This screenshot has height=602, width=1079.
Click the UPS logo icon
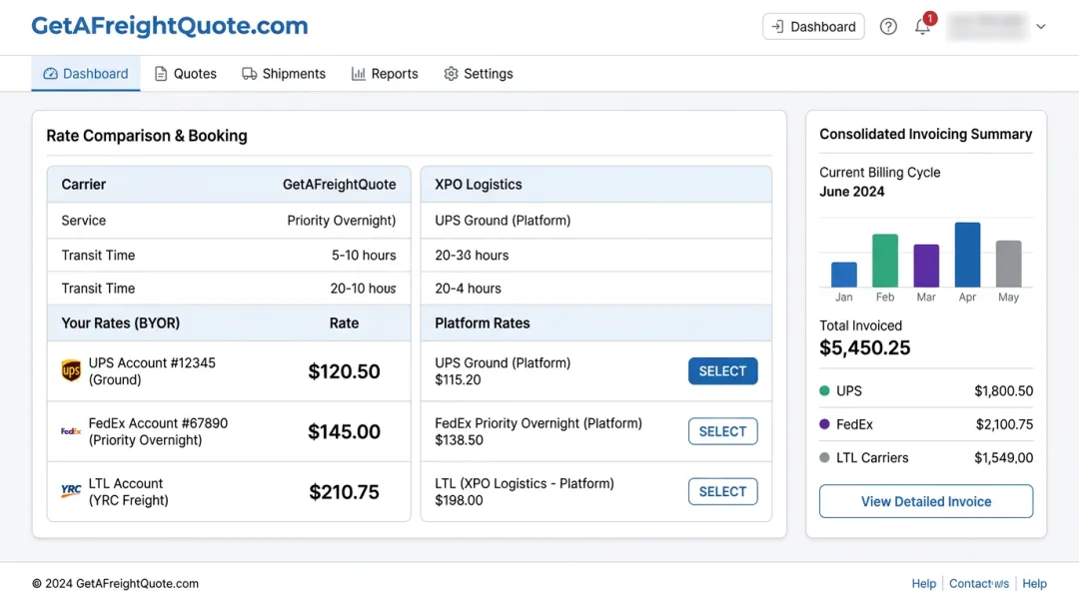tap(71, 370)
